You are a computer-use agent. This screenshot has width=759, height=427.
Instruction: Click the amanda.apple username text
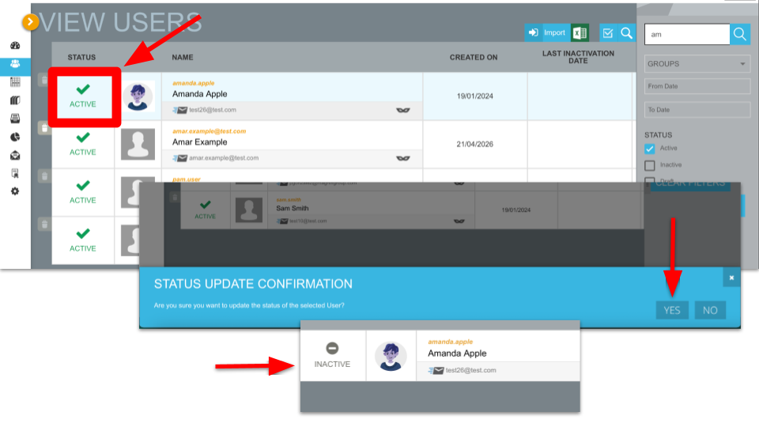[x=193, y=83]
